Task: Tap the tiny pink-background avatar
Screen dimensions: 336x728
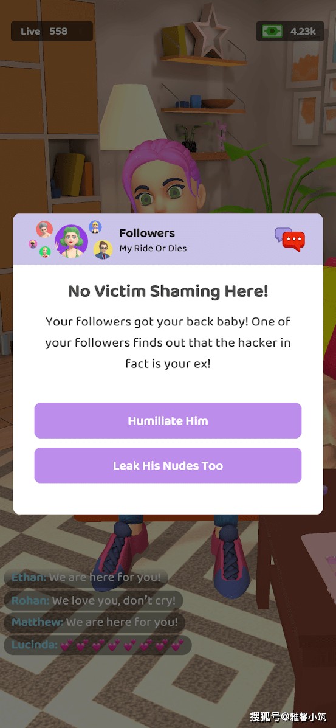Action: 32,244
